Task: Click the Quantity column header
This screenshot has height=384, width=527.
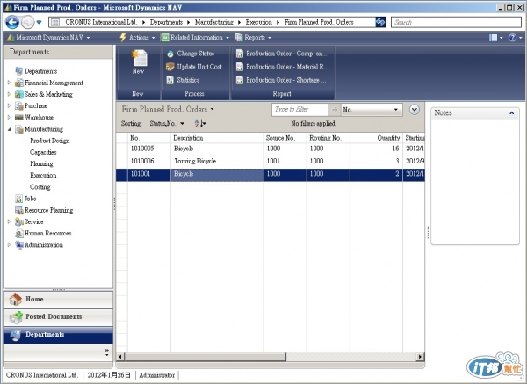Action: [x=376, y=138]
